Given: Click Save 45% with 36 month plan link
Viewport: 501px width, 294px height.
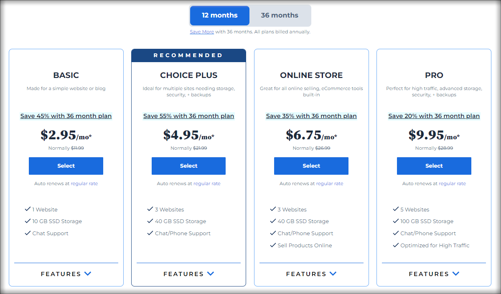Looking at the screenshot, I should pos(66,116).
